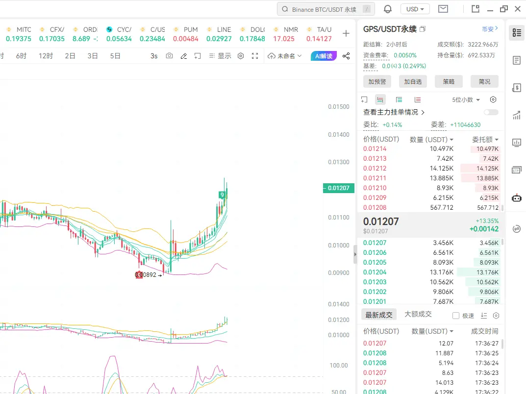Click the 加自选 button
526x394 pixels.
pyautogui.click(x=413, y=81)
